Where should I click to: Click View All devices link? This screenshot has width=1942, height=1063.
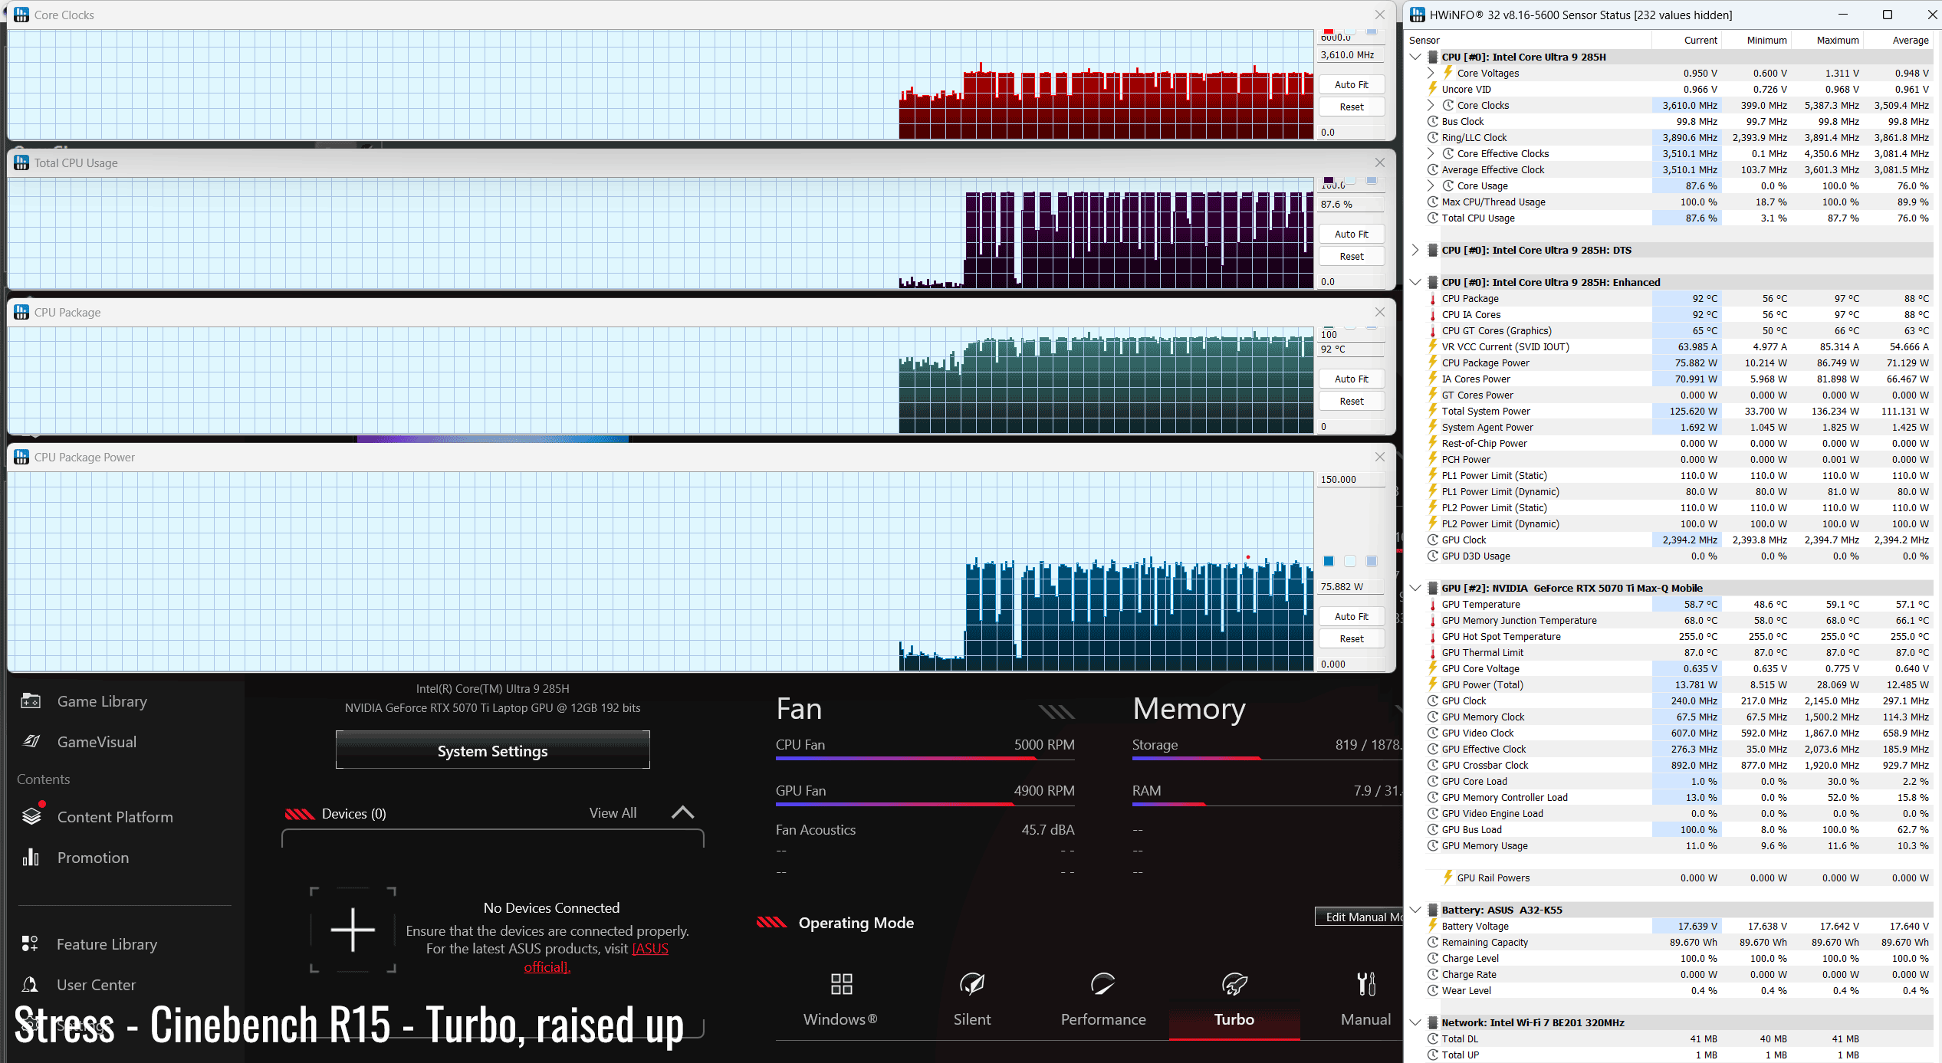click(x=613, y=812)
